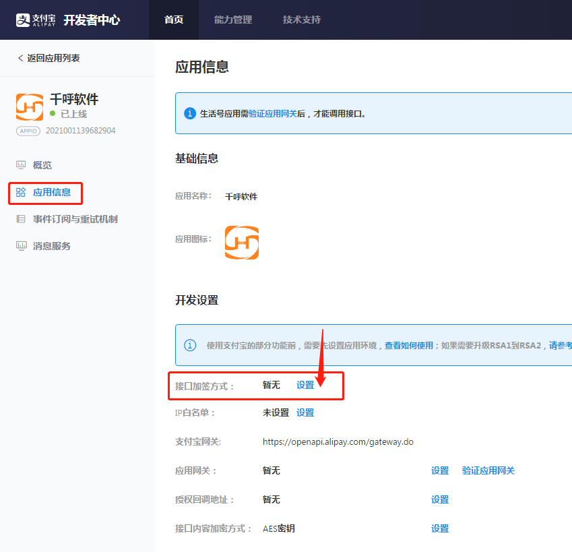Click the 已上线 status indicator
Image resolution: width=572 pixels, height=552 pixels.
[x=69, y=114]
